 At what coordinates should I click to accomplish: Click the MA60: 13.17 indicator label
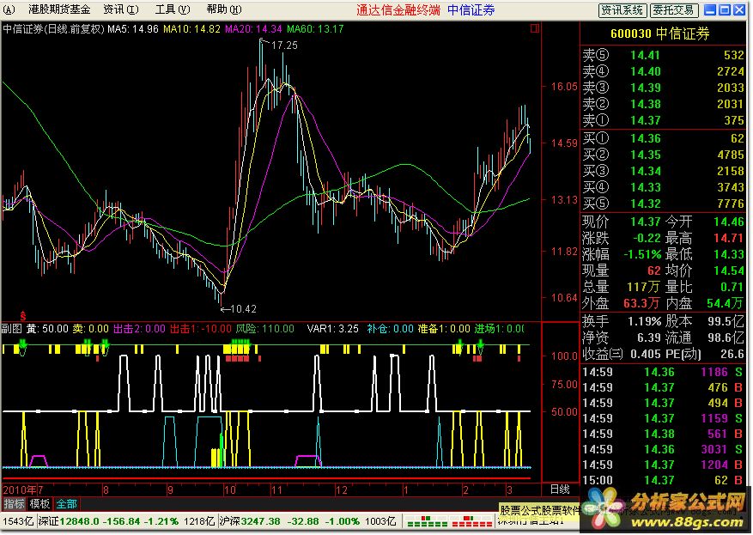315,29
